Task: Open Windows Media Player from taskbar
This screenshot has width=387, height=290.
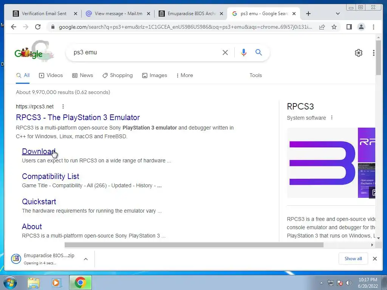Action: [x=56, y=282]
